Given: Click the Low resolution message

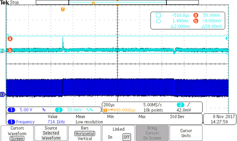Looking at the screenshot, I should tap(89, 122).
